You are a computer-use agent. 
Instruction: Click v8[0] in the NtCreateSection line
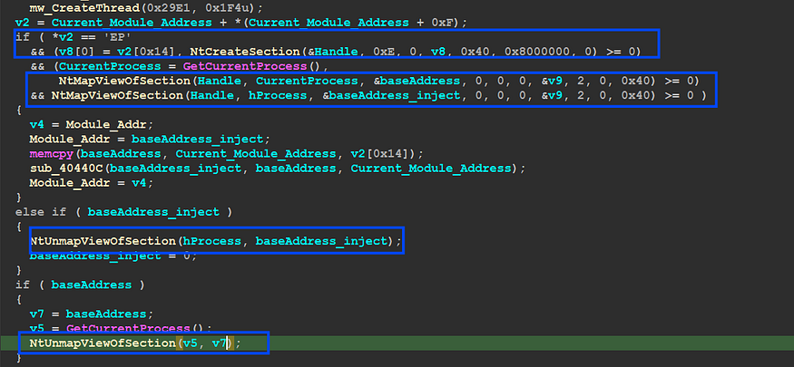point(73,52)
